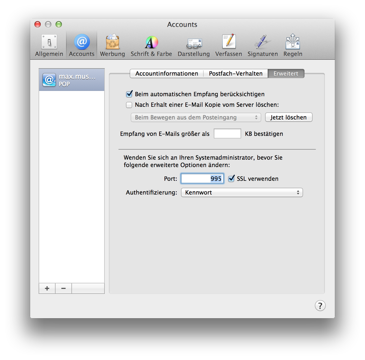Click the Jetzt löschen button
Image resolution: width=365 pixels, height=360 pixels.
(x=289, y=117)
